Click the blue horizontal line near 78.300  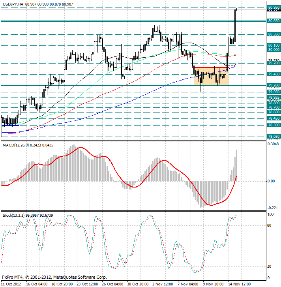[x=10, y=126]
